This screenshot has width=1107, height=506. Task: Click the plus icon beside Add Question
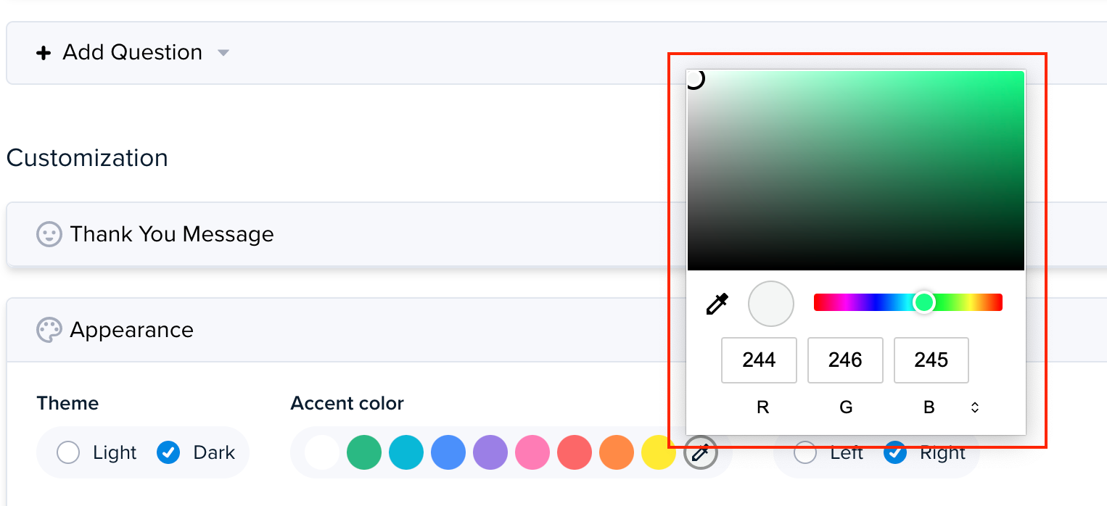pos(44,53)
